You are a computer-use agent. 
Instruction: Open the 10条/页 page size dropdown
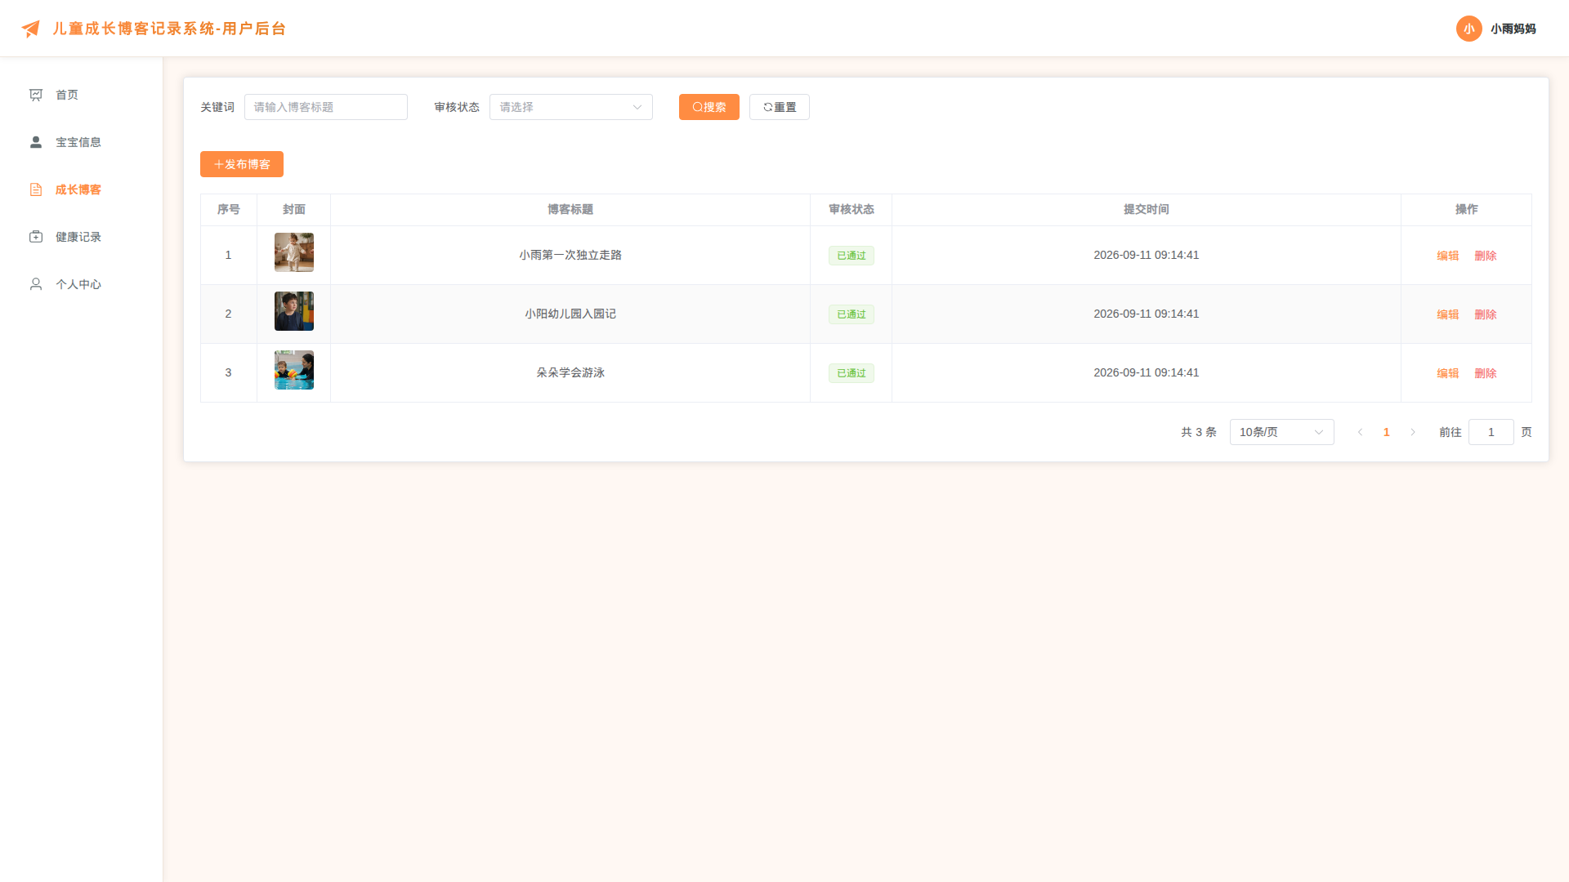[1281, 432]
